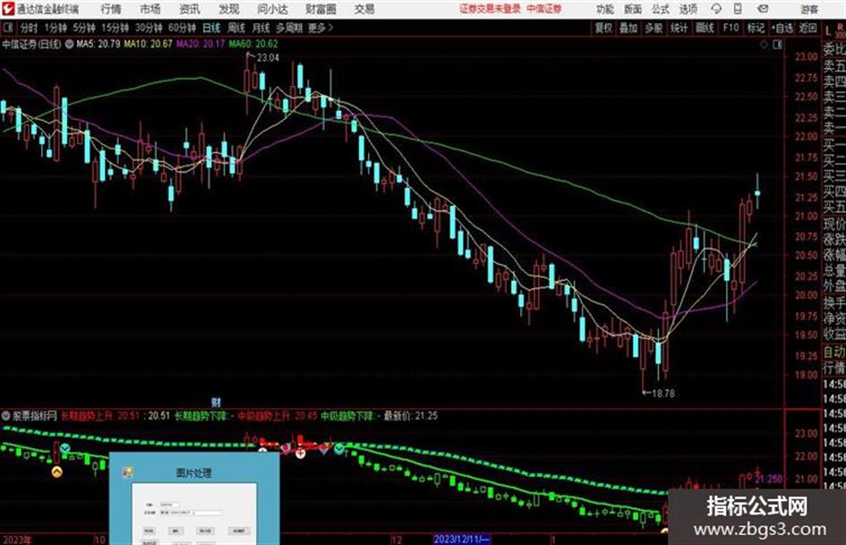The width and height of the screenshot is (846, 545).
Task: Toggle the left panel icon before 分时
Action: click(x=8, y=28)
